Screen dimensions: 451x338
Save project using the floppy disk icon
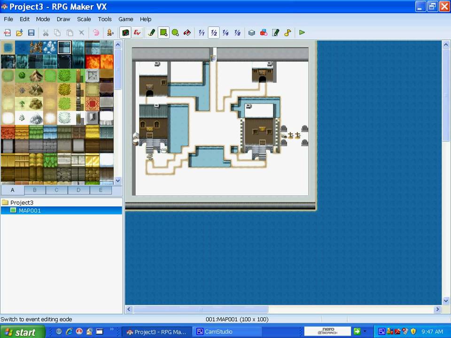pyautogui.click(x=31, y=32)
